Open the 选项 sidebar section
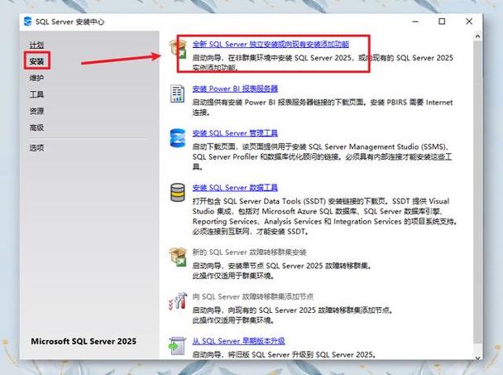The height and width of the screenshot is (375, 503). point(36,147)
